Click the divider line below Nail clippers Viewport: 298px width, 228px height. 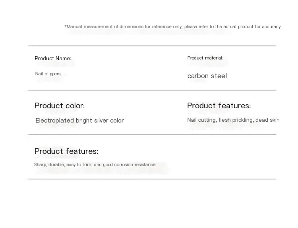152,90
